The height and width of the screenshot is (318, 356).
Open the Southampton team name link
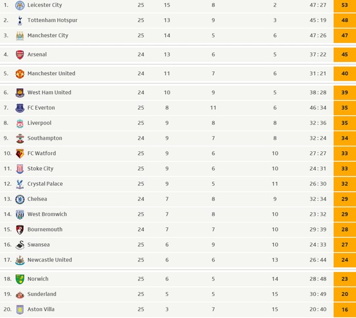(45, 138)
